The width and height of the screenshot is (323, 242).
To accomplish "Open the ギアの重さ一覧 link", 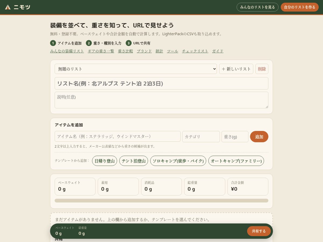I will coord(101,51).
